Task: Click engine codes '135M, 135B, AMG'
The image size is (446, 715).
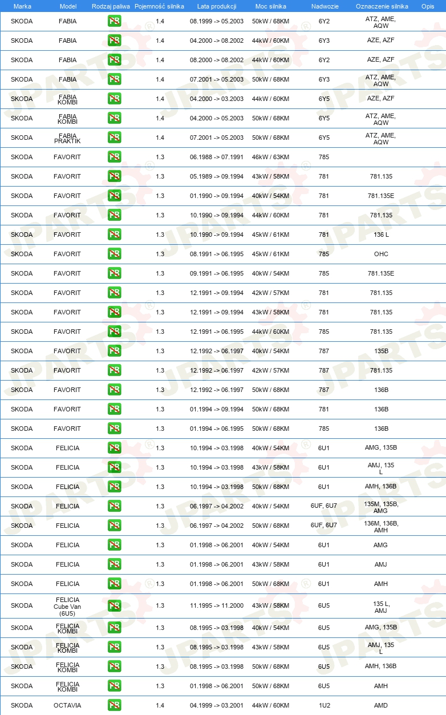Action: pos(381,507)
